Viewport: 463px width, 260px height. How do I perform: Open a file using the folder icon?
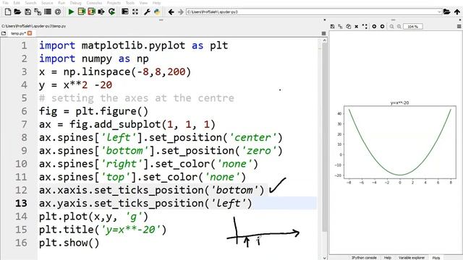coord(17,12)
